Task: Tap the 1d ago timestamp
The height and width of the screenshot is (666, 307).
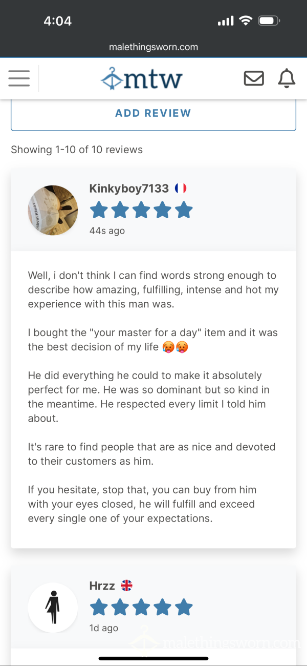Action: click(103, 628)
